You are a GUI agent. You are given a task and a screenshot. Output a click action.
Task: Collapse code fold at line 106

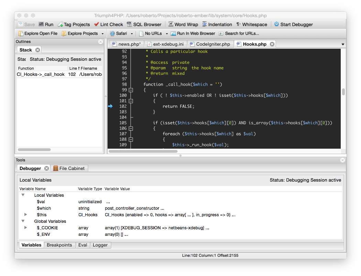pyautogui.click(x=131, y=128)
